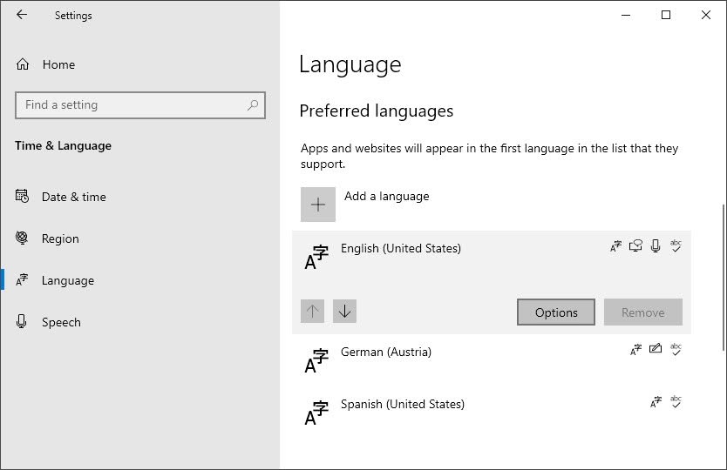Select Language in the sidebar
Screen dimensions: 727x470
(x=139, y=280)
